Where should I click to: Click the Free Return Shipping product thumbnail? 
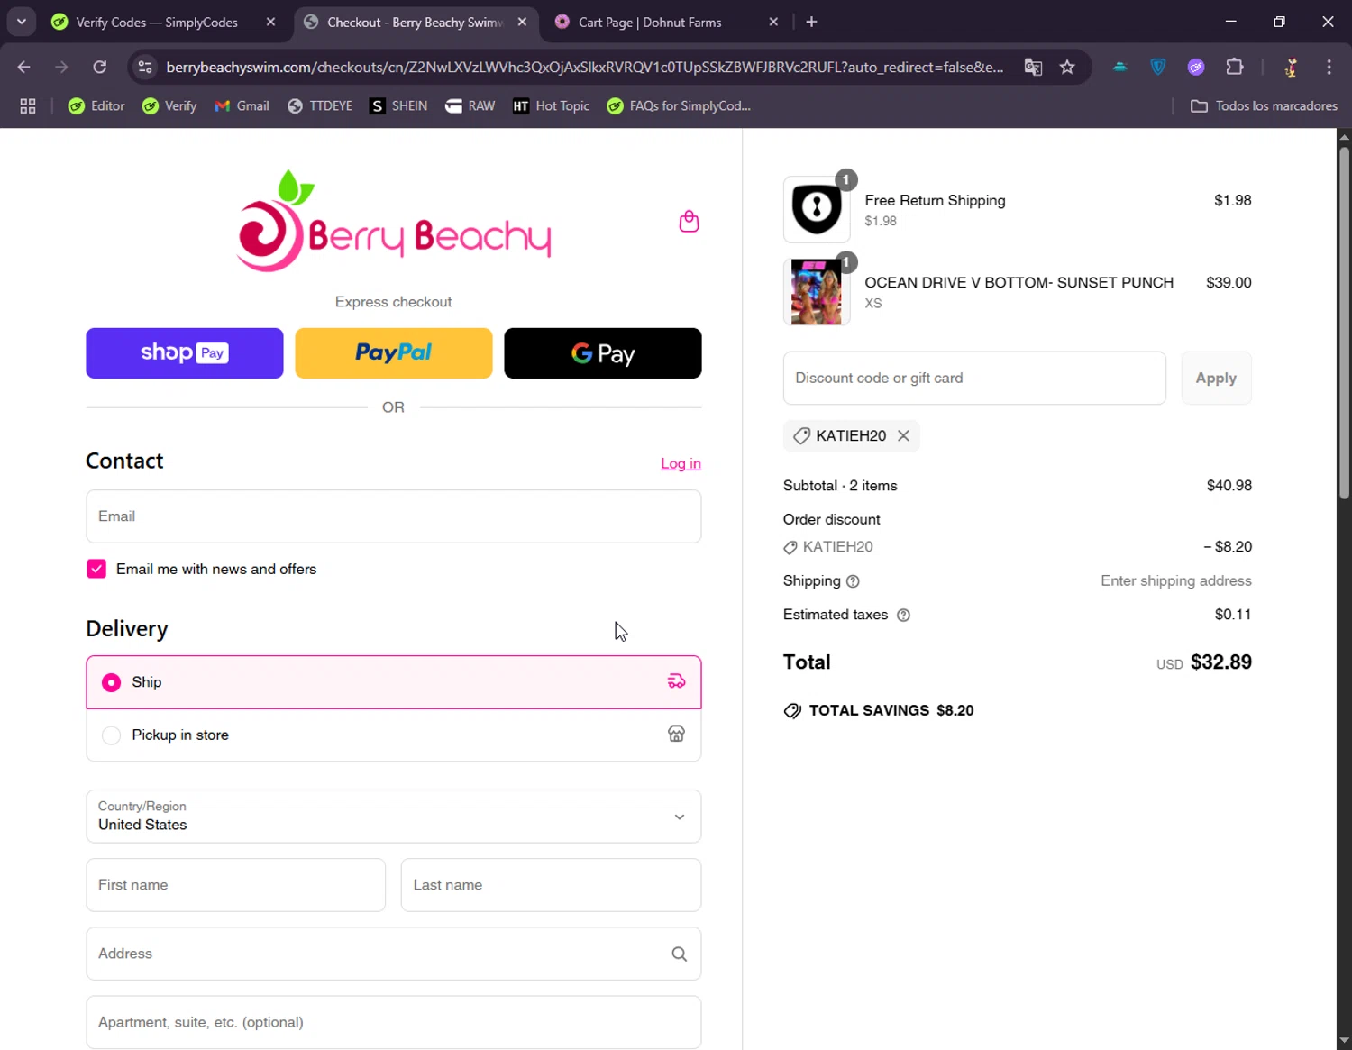(x=817, y=209)
